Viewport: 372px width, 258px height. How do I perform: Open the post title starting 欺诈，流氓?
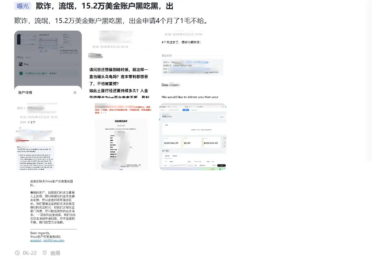coord(105,6)
